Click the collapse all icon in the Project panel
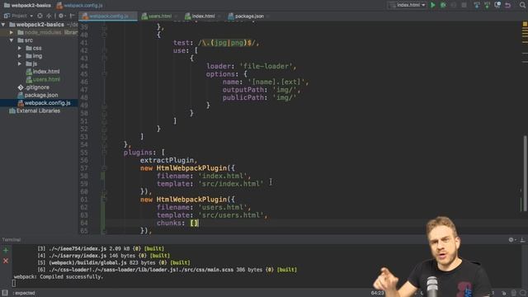The width and height of the screenshot is (528, 297). click(49, 16)
